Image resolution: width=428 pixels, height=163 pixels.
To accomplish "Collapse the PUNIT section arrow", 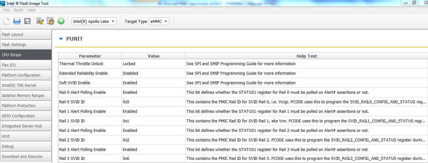I will click(61, 39).
